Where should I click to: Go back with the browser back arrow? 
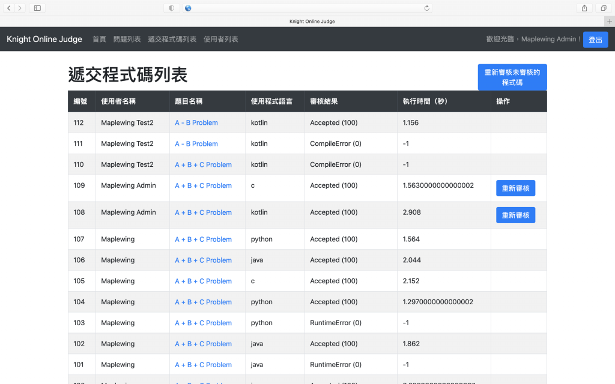(8, 8)
